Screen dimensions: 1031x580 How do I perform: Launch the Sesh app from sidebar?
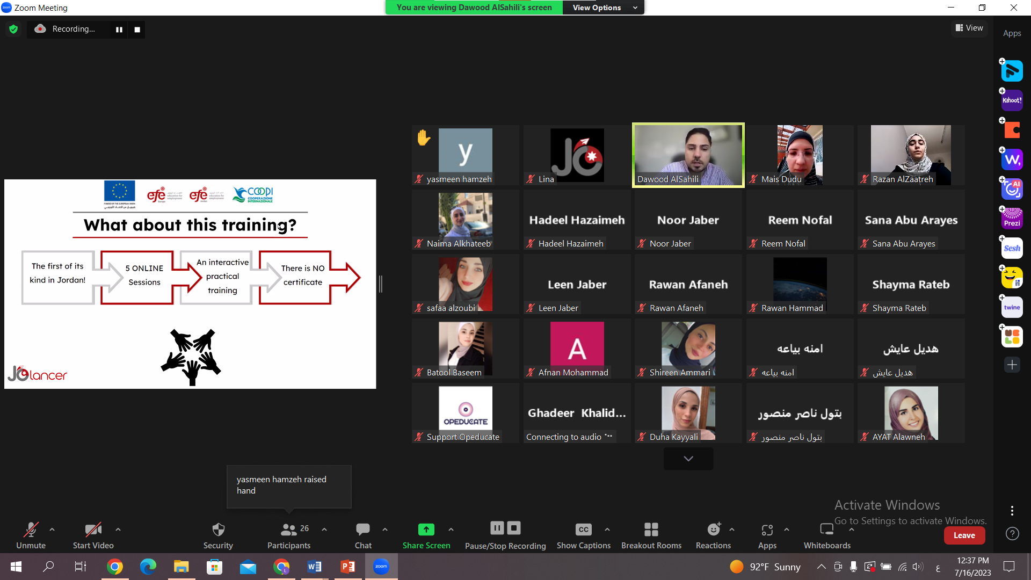pos(1012,248)
